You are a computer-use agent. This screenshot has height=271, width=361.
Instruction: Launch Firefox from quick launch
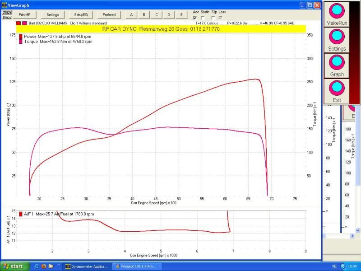click(x=44, y=266)
